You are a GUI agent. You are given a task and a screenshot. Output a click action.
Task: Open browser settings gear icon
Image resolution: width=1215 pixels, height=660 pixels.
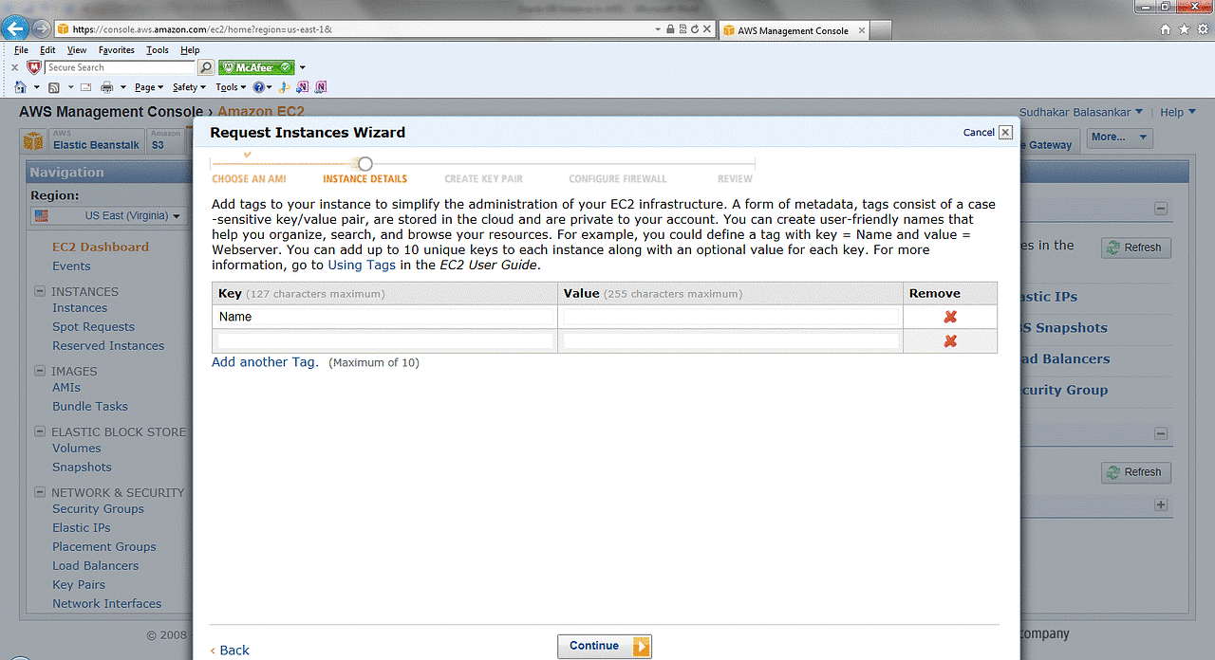[1202, 29]
